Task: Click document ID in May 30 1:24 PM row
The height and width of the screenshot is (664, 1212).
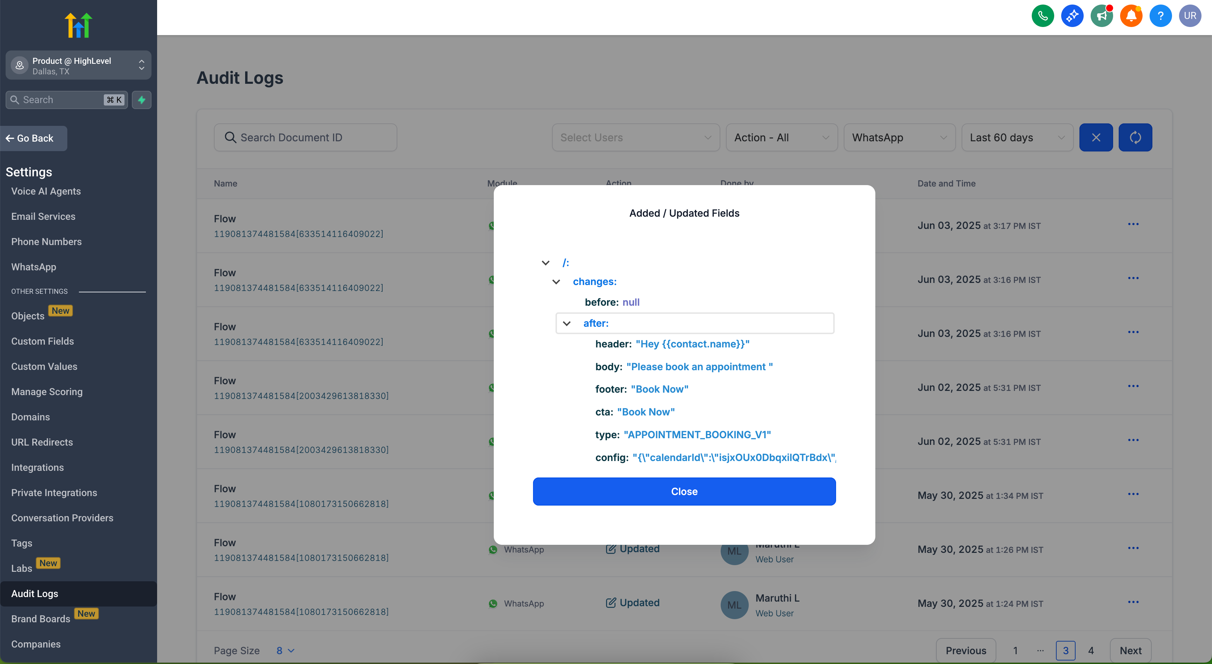Action: pyautogui.click(x=301, y=612)
